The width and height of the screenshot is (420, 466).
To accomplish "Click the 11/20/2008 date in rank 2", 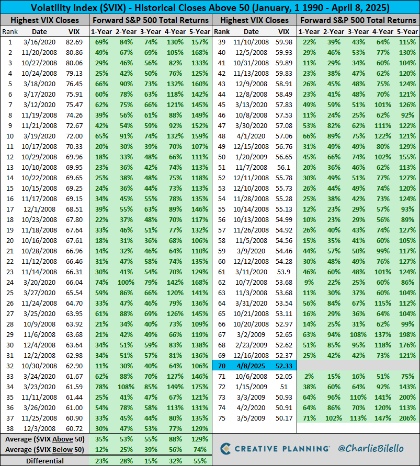I will pyautogui.click(x=41, y=53).
